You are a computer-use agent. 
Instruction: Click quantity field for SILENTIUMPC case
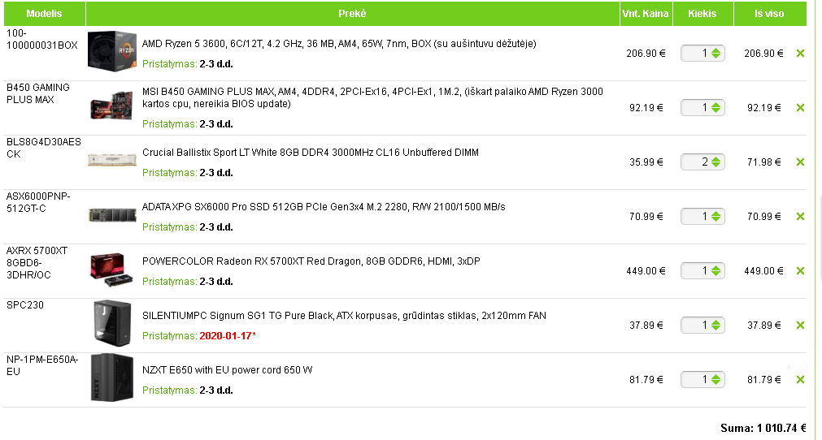(x=696, y=326)
